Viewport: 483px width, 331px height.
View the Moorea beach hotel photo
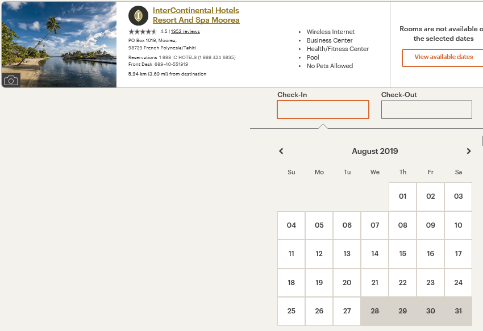coord(59,44)
